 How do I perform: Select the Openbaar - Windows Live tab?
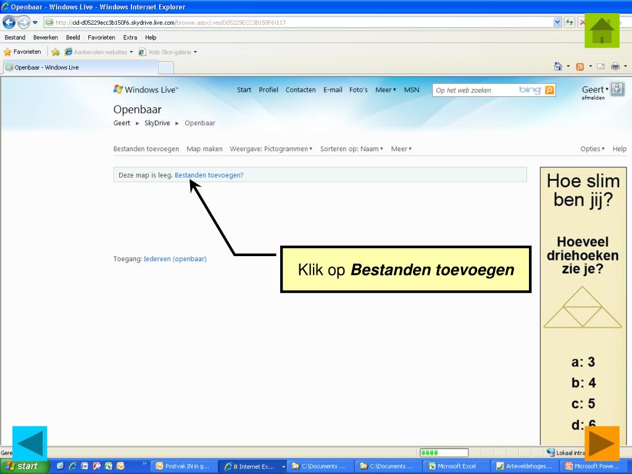click(81, 67)
